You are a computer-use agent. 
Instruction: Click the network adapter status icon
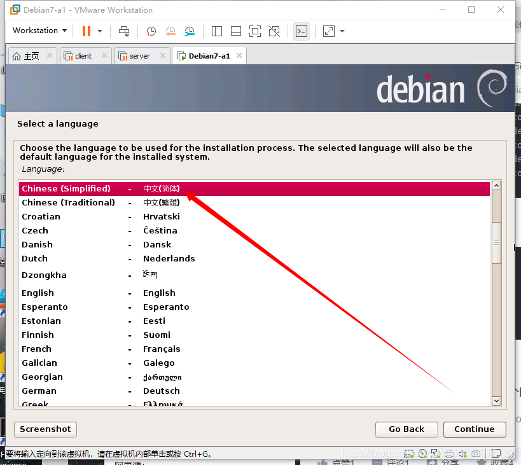click(x=436, y=454)
